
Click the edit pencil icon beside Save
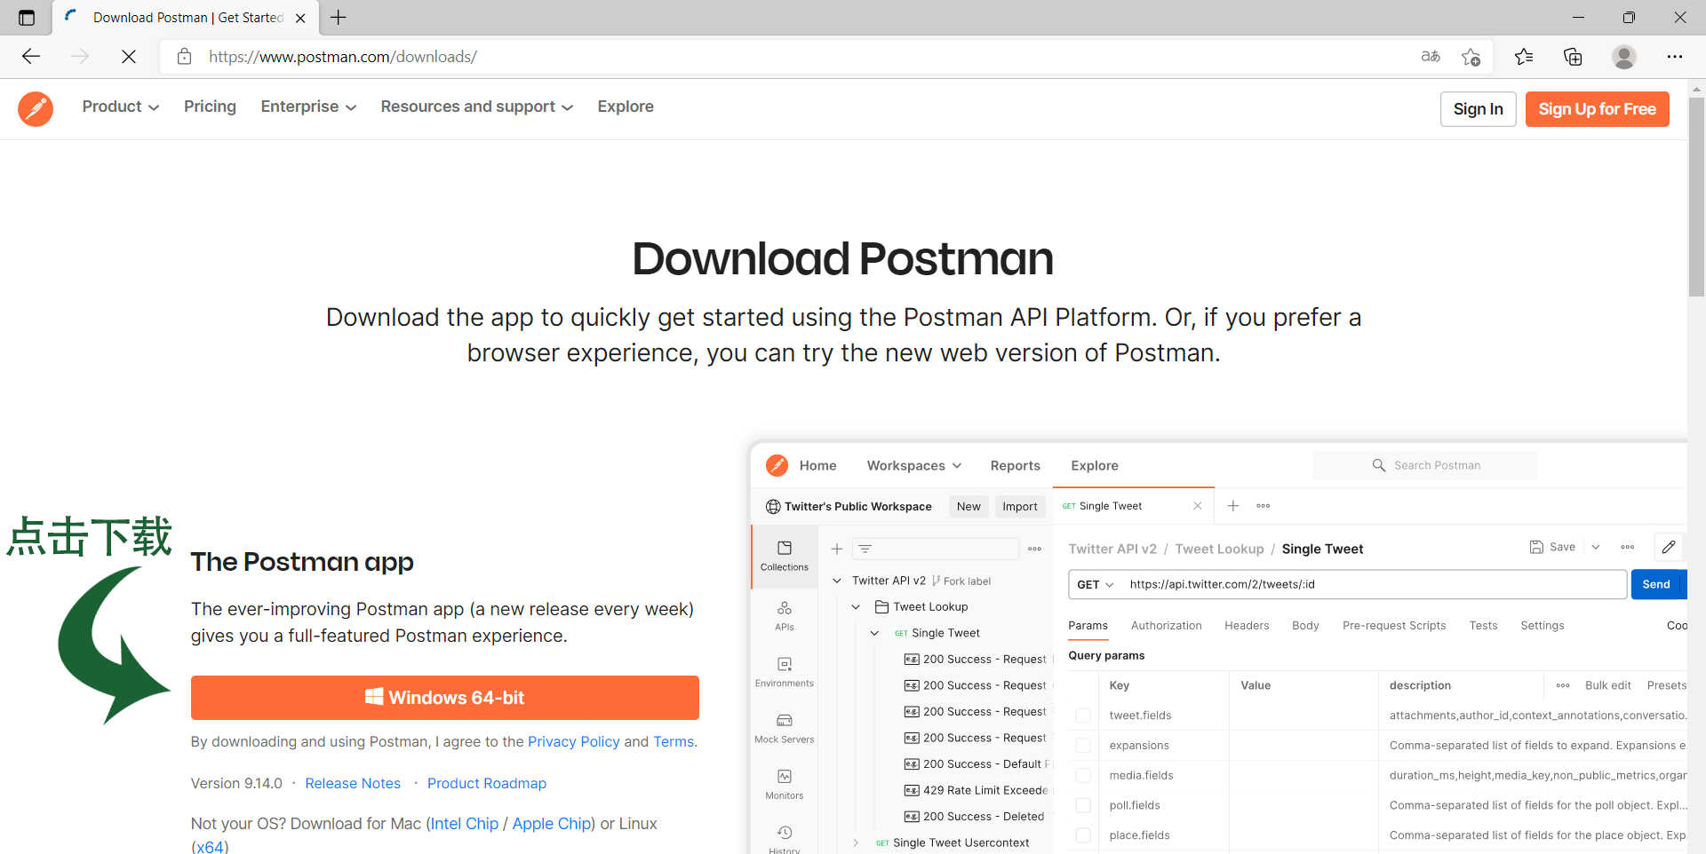coord(1669,547)
